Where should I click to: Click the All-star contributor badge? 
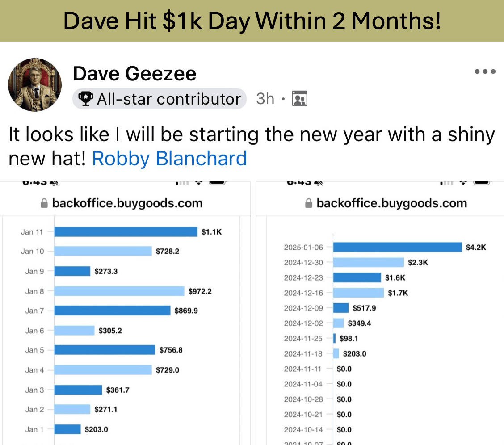(160, 99)
